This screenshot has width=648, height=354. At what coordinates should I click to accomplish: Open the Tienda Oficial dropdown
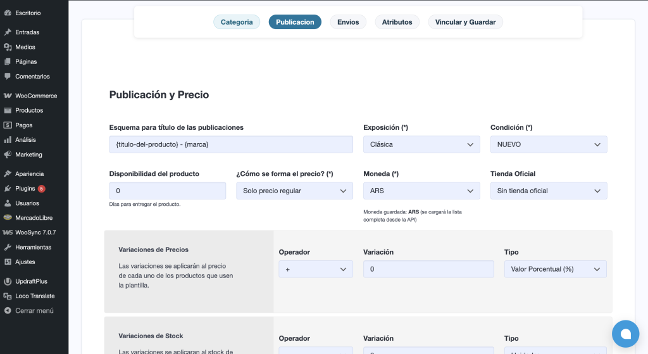coord(549,191)
